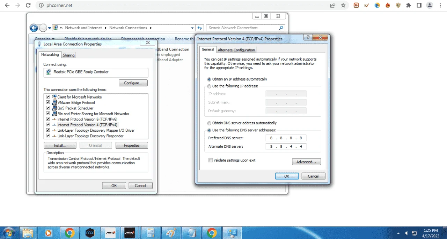Uncheck QoS Packet Scheduler
The image size is (447, 239).
pyautogui.click(x=48, y=108)
